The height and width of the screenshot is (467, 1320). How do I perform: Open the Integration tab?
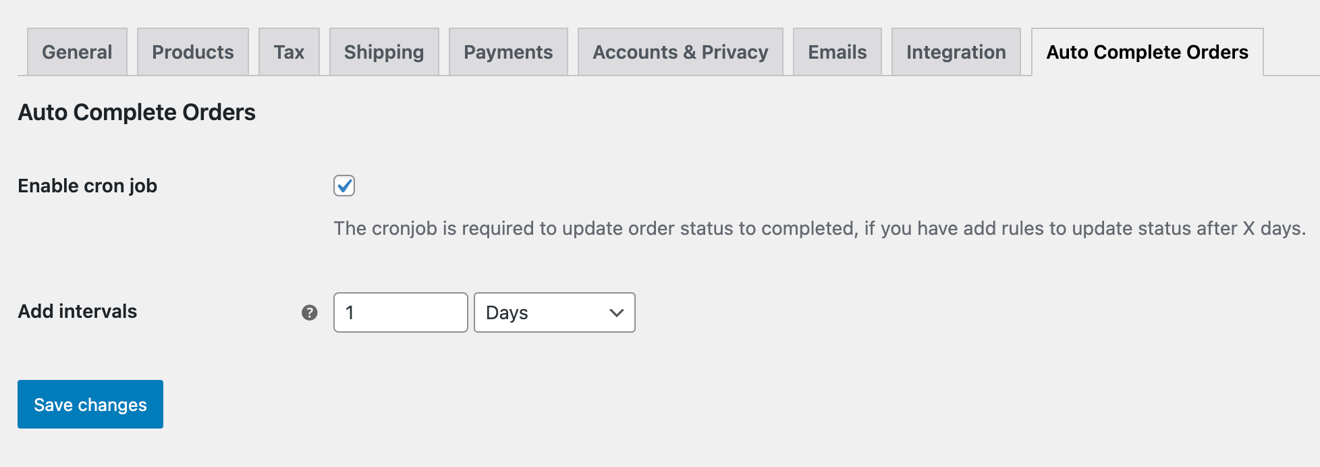coord(956,51)
